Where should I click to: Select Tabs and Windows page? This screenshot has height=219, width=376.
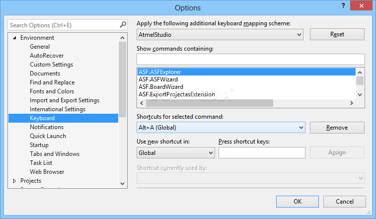pos(55,154)
